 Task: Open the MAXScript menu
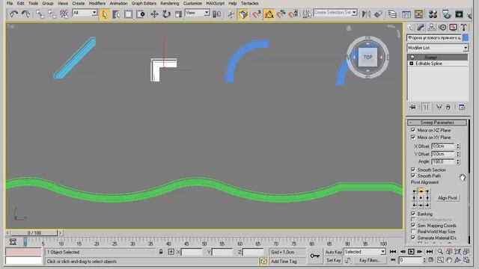click(215, 3)
